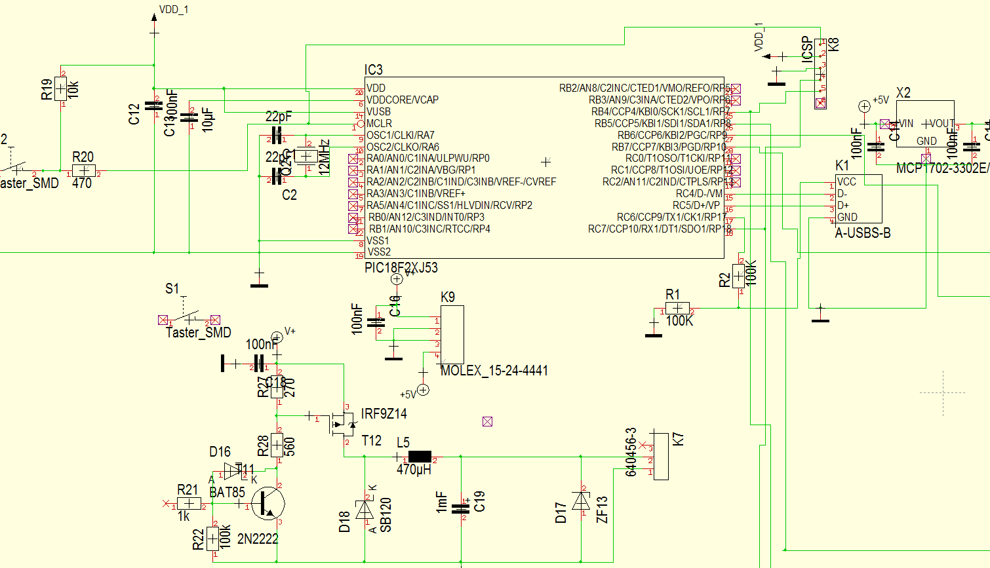Click the VUSB pin label

(378, 111)
